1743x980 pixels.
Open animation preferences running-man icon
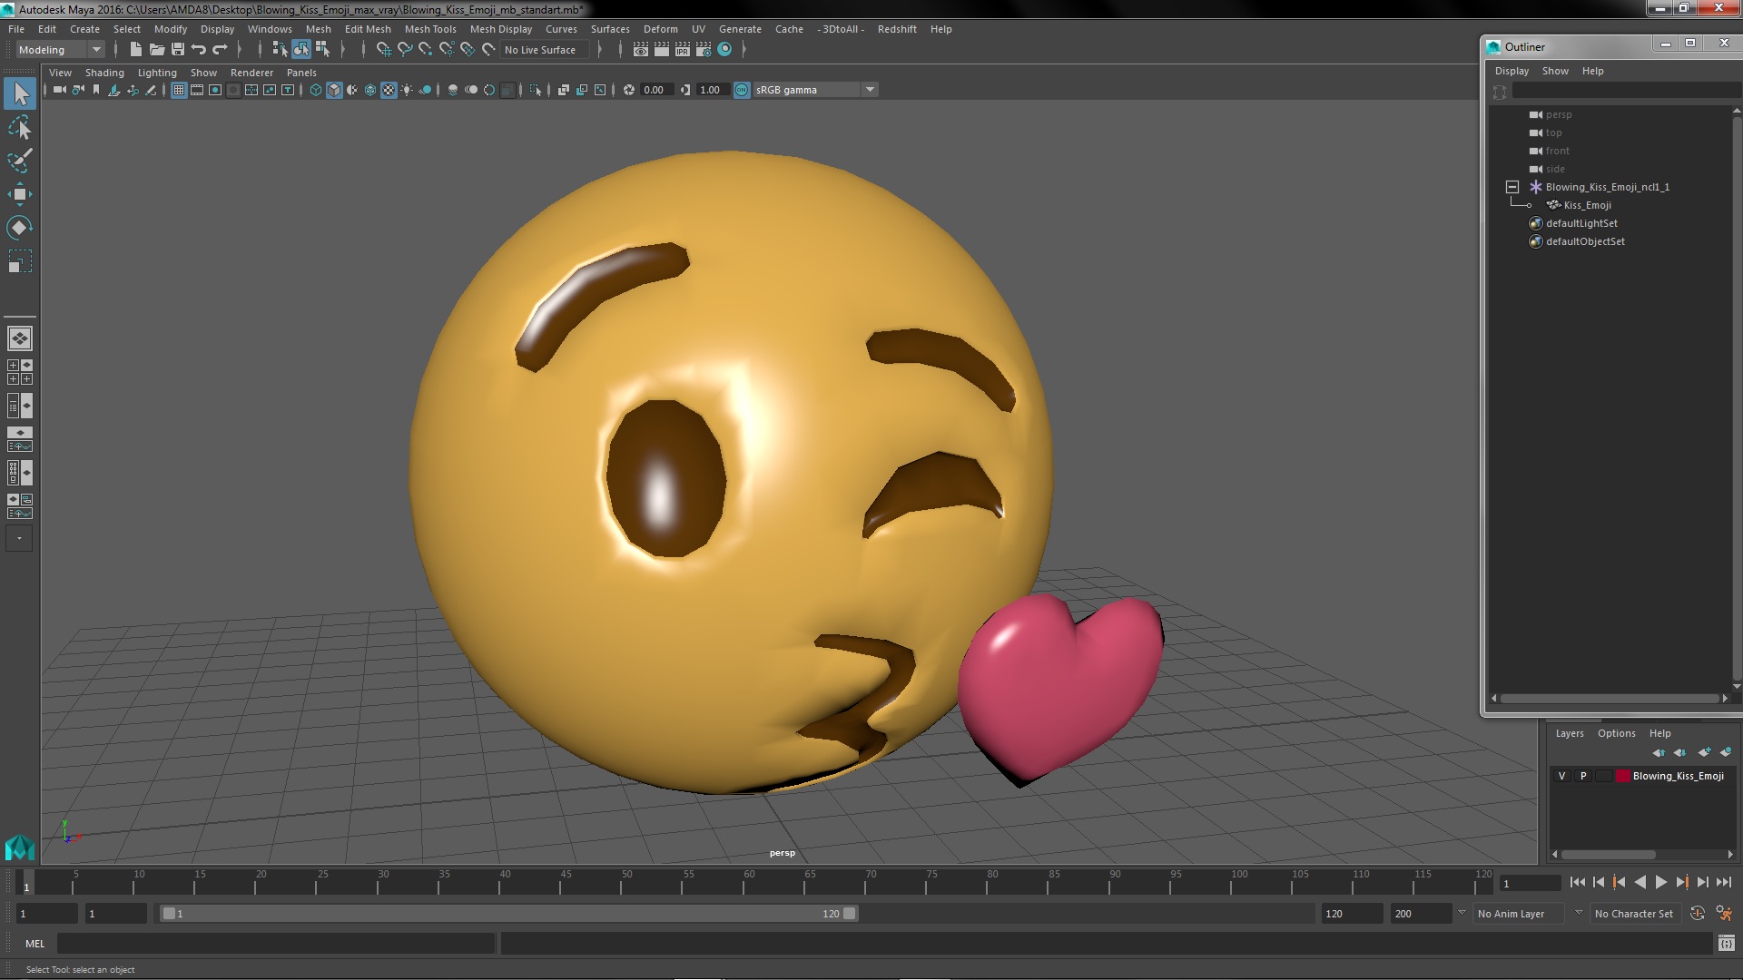coord(1724,914)
